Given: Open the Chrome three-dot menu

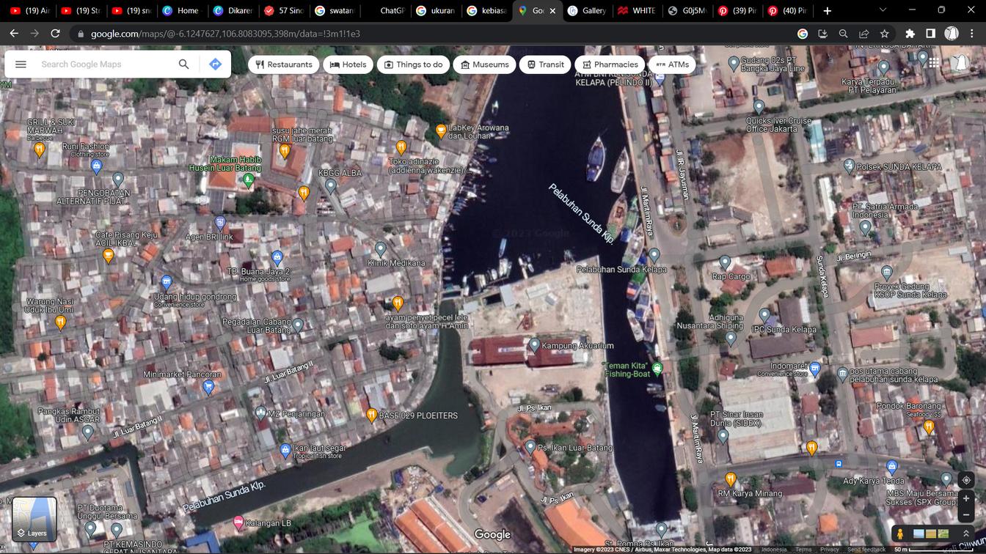Looking at the screenshot, I should [x=972, y=34].
